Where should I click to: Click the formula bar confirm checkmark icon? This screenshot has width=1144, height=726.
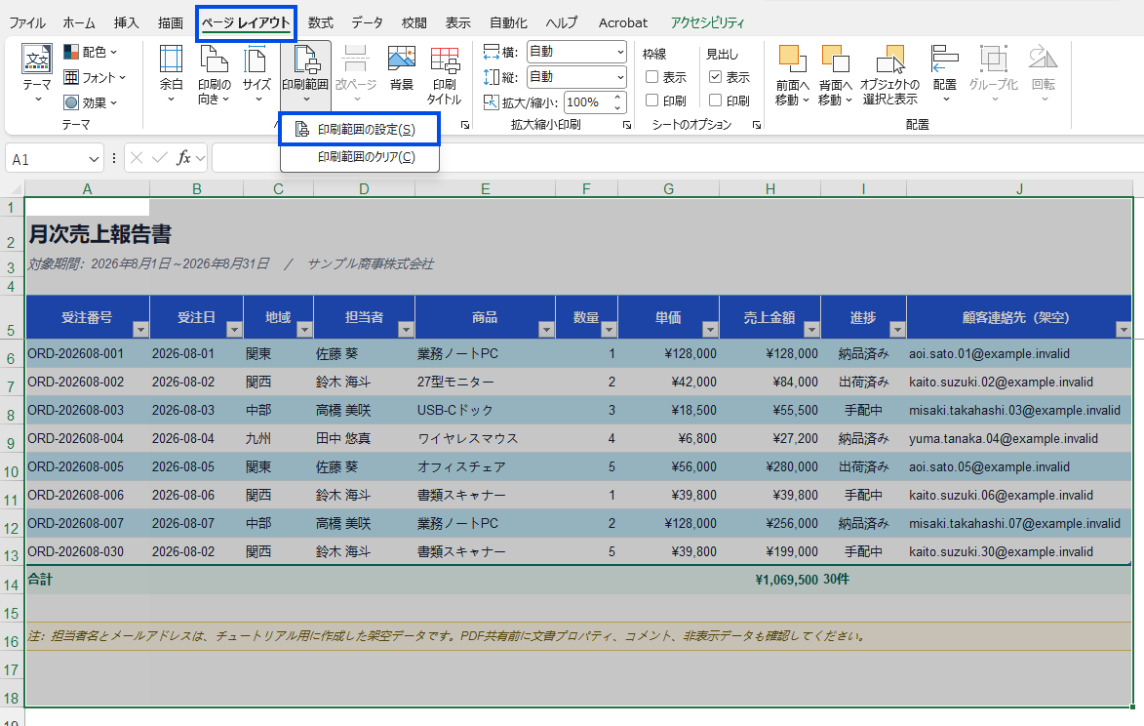[160, 158]
